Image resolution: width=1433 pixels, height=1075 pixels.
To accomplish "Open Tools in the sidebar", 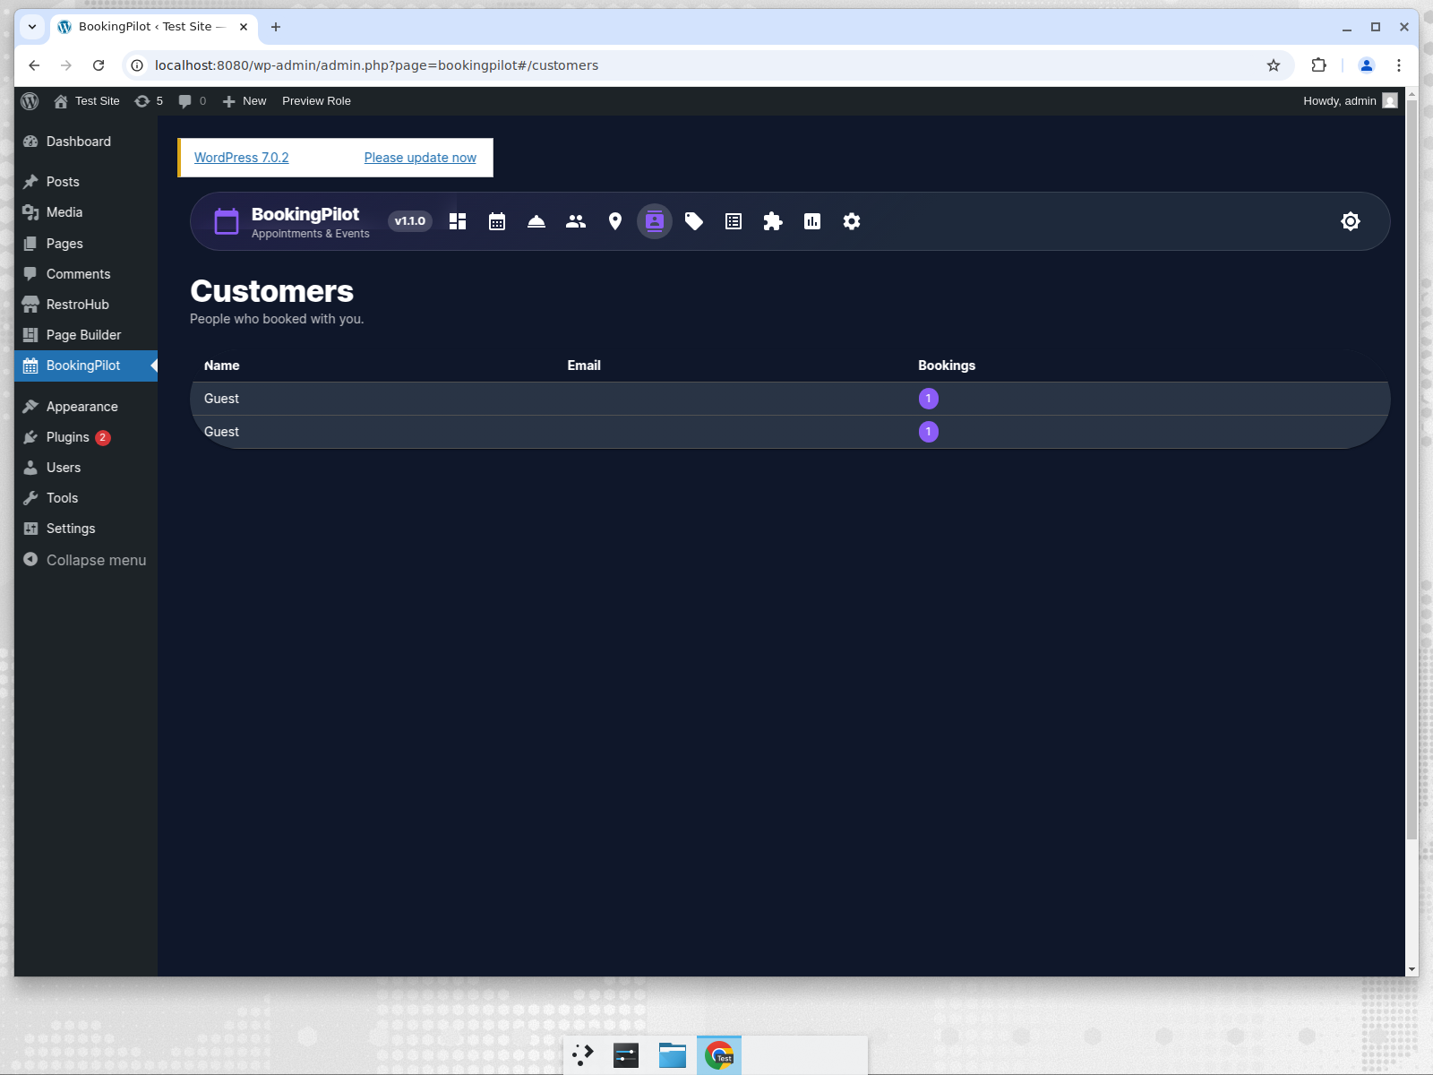I will [x=86, y=498].
